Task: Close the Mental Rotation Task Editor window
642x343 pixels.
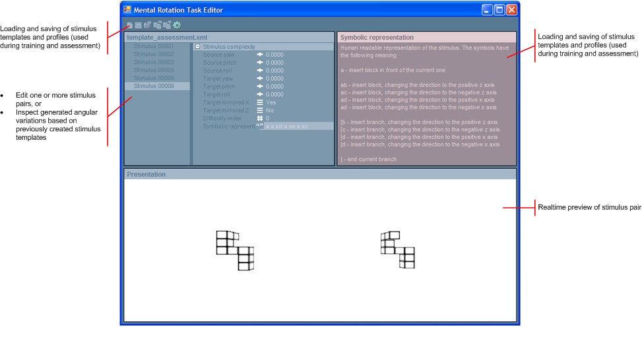Action: tap(512, 10)
